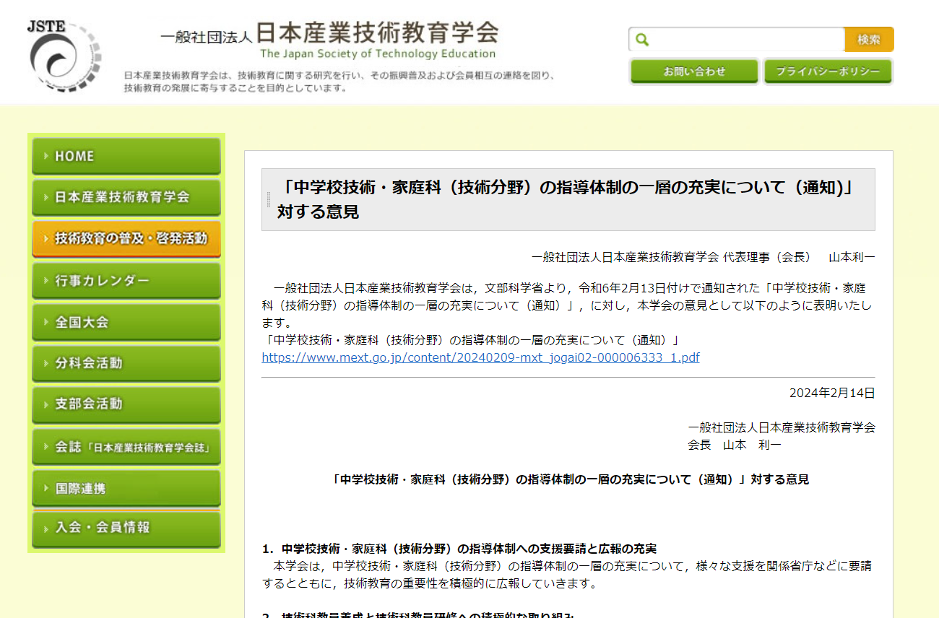Open 会誌 日本産業技術教育学会誌 sidebar item
Viewport: 939px width, 618px height.
pyautogui.click(x=126, y=447)
